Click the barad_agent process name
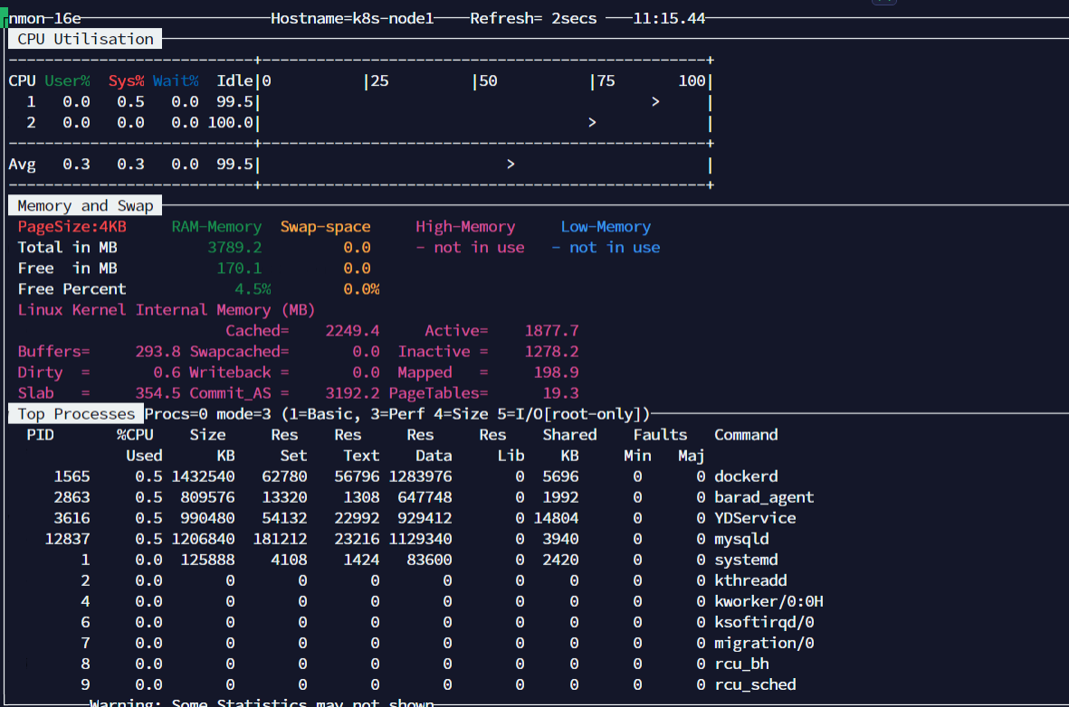This screenshot has width=1069, height=707. pos(764,497)
